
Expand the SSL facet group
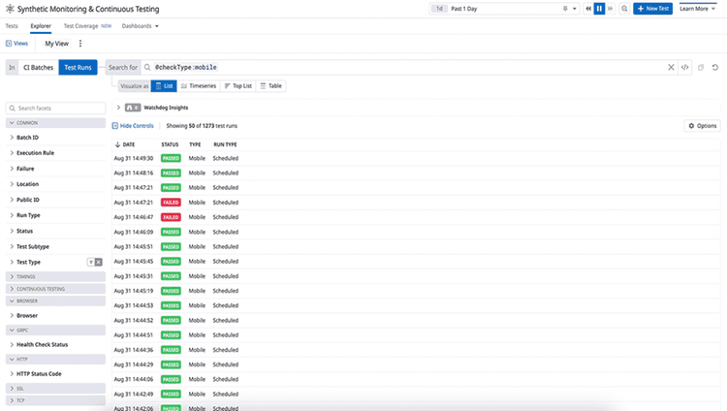coord(55,389)
